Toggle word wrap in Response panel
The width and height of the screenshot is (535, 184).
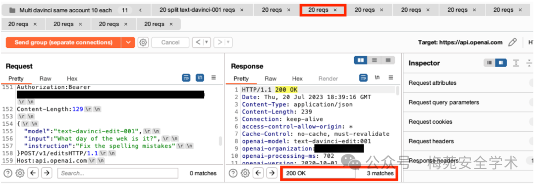coord(364,78)
